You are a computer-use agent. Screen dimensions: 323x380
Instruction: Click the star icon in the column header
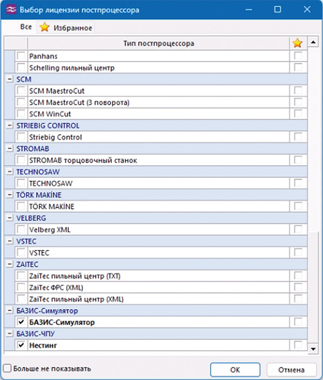coord(298,43)
